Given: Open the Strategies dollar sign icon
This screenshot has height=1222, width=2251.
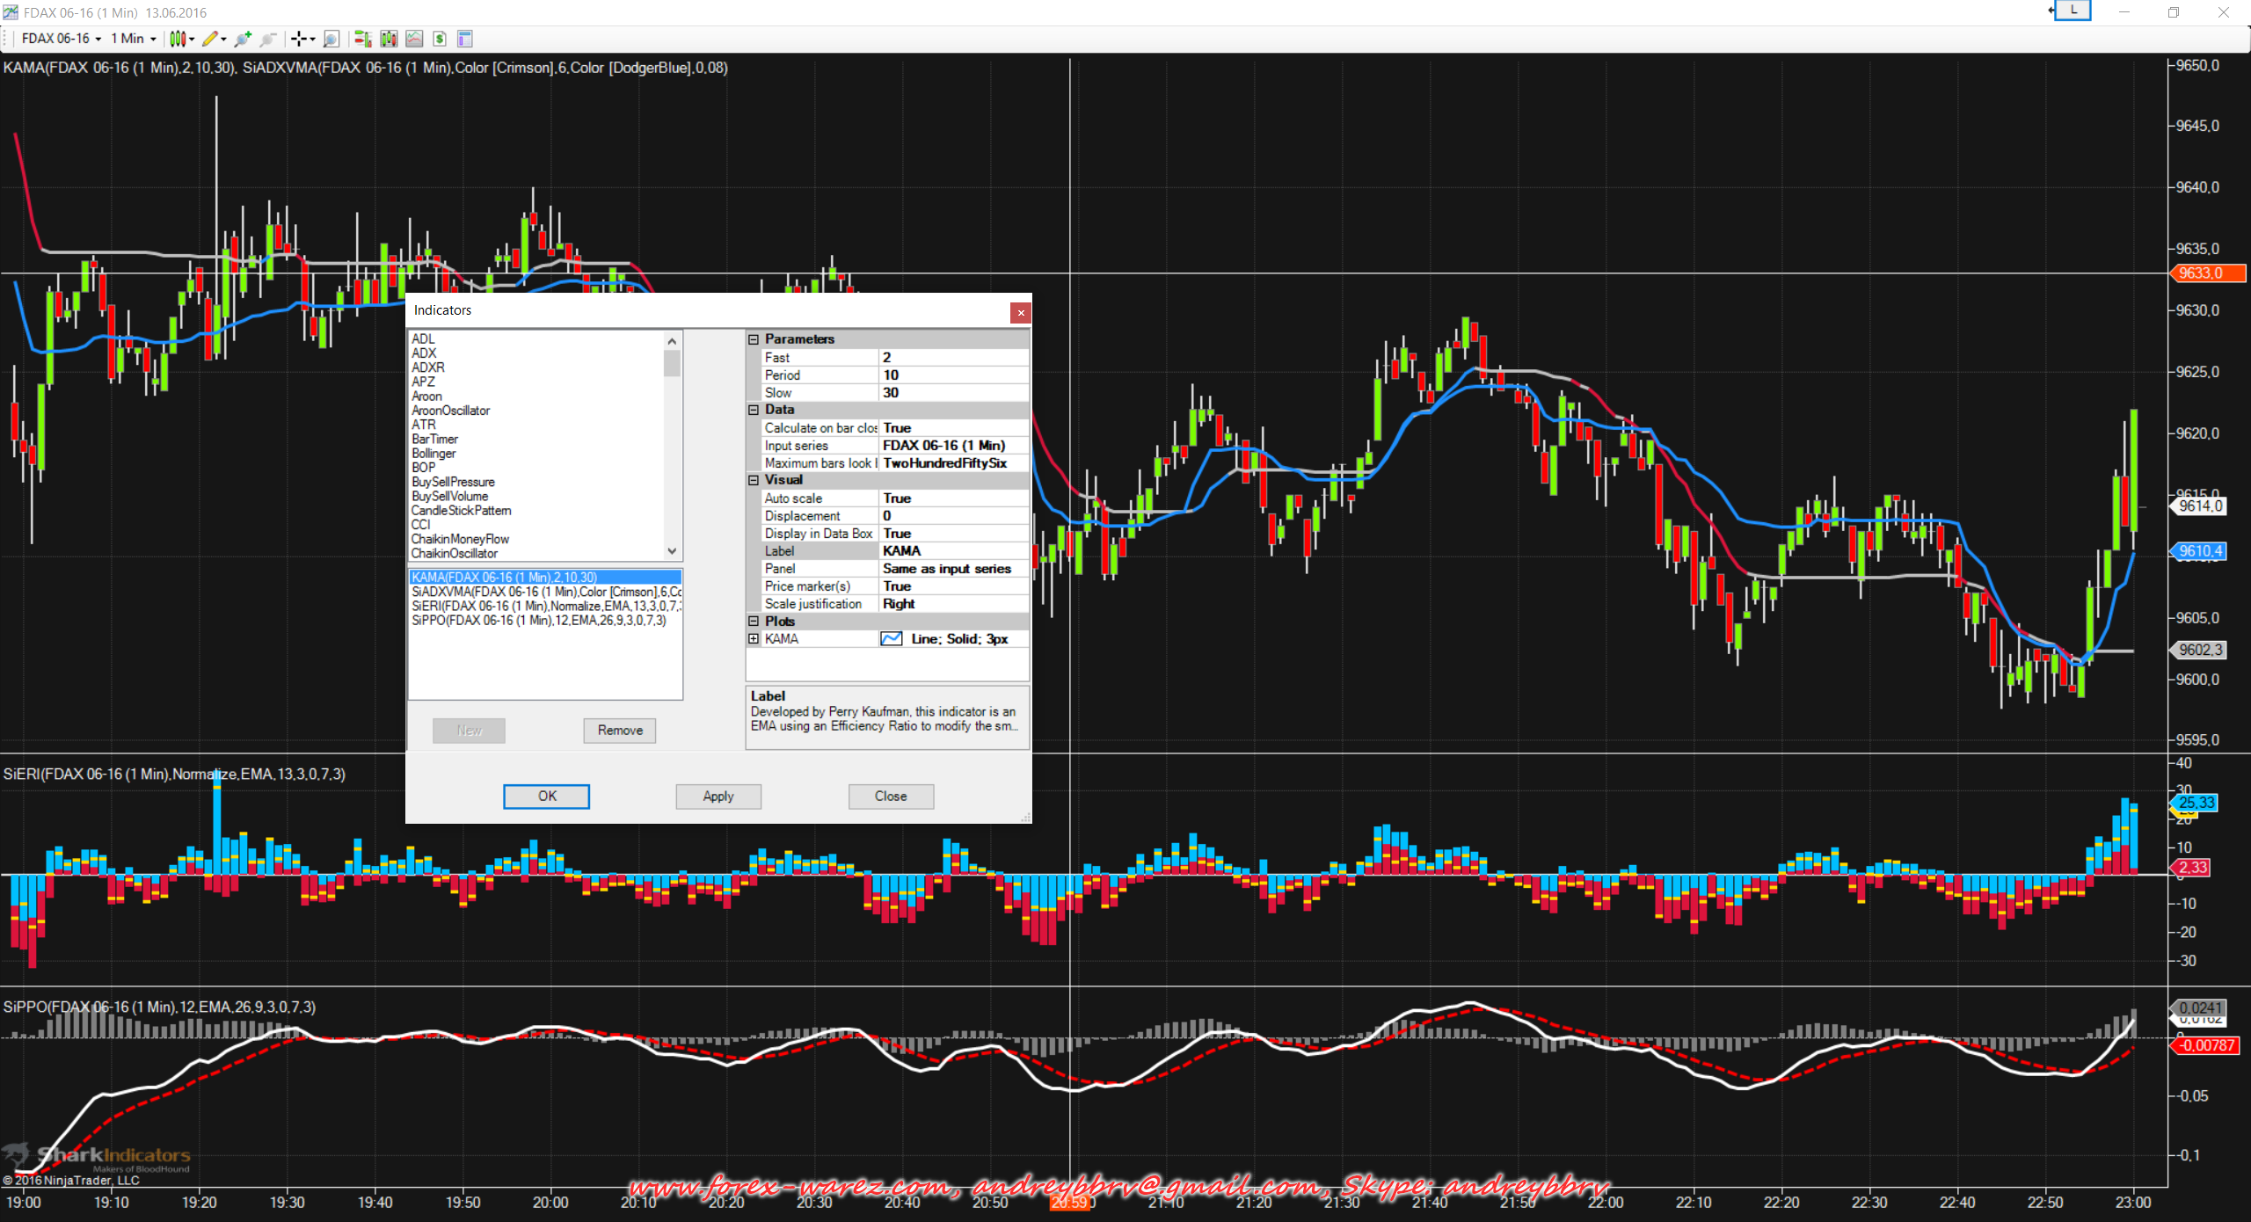Looking at the screenshot, I should click(x=440, y=39).
